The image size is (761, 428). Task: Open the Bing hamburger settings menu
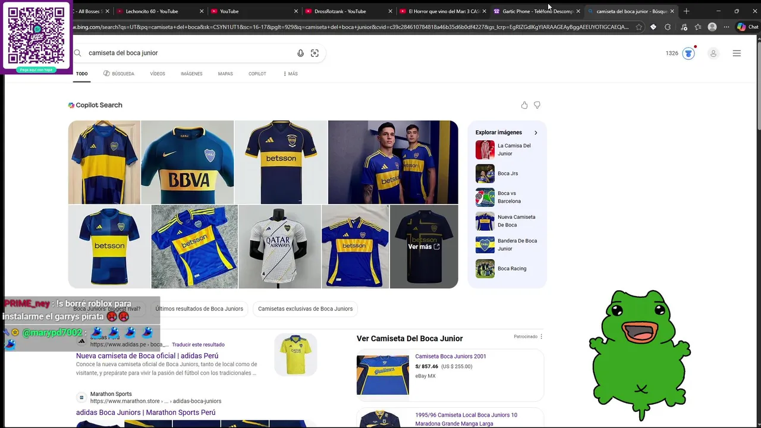tap(737, 53)
